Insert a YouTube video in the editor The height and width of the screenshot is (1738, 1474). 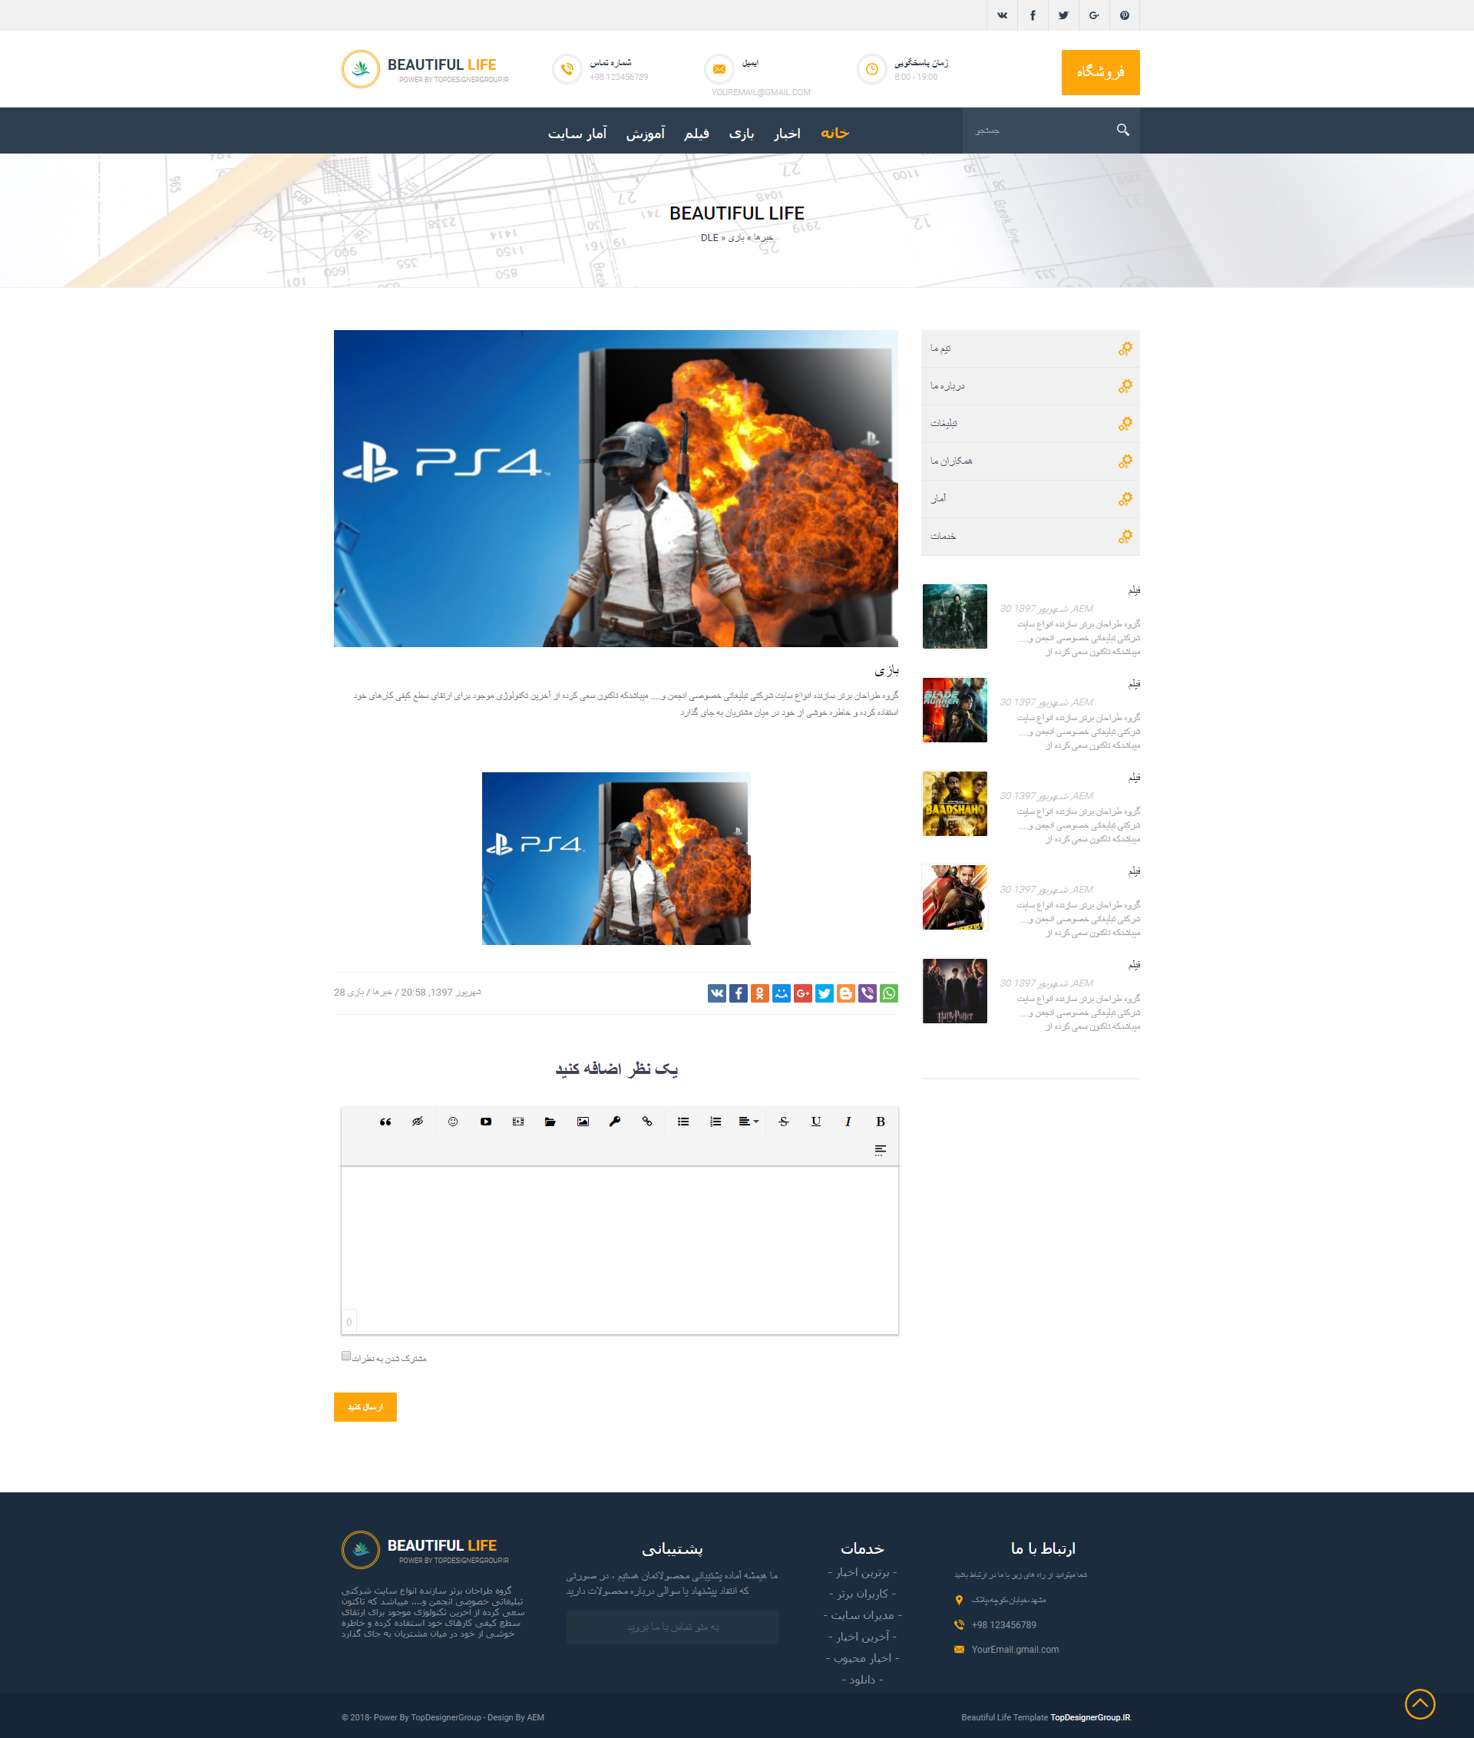[x=485, y=1122]
